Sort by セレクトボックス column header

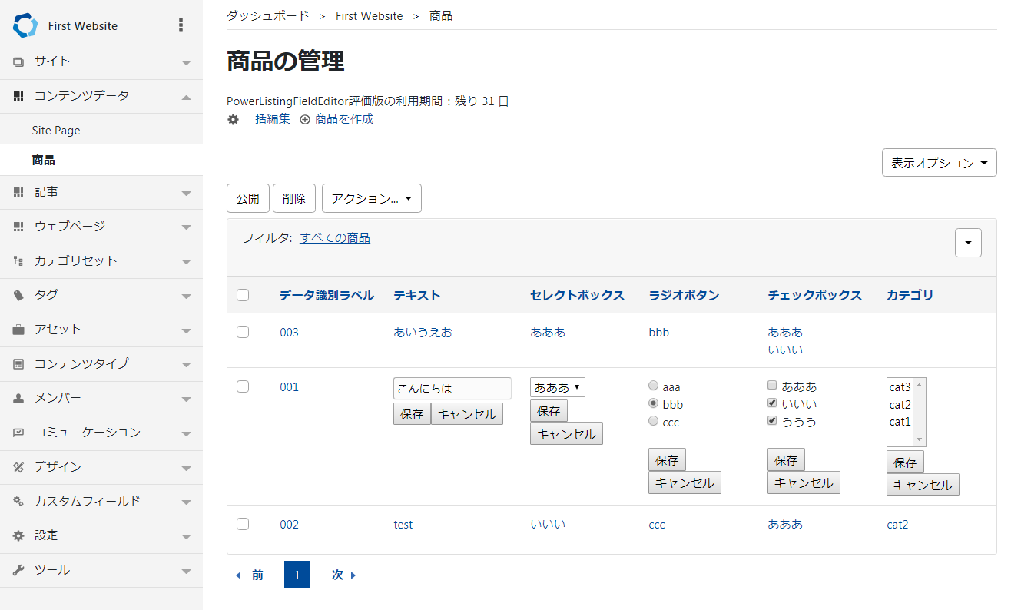pyautogui.click(x=577, y=295)
